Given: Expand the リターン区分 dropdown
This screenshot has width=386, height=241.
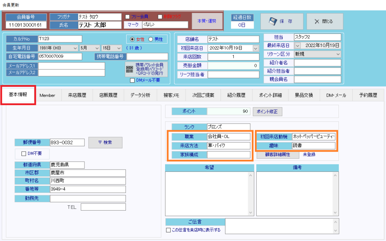Looking at the screenshot, I should [337, 54].
